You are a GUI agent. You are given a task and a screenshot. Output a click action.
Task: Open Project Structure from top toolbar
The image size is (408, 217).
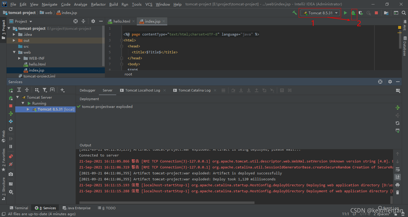point(386,13)
